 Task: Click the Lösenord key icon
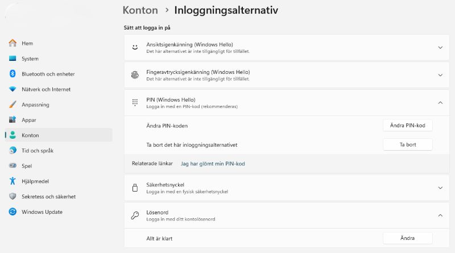(135, 215)
